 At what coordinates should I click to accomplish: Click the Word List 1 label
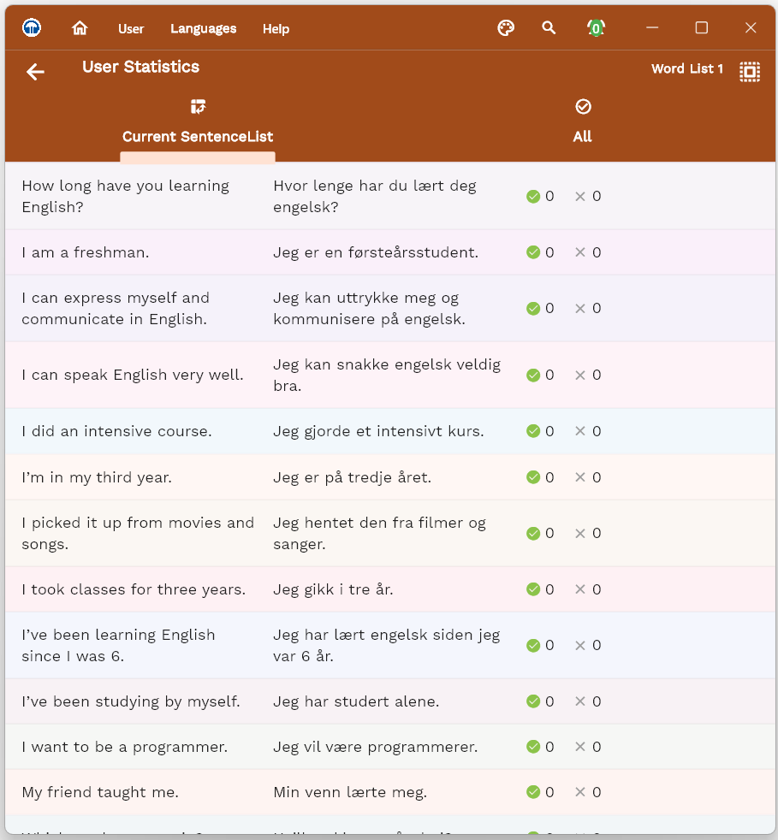pyautogui.click(x=687, y=69)
